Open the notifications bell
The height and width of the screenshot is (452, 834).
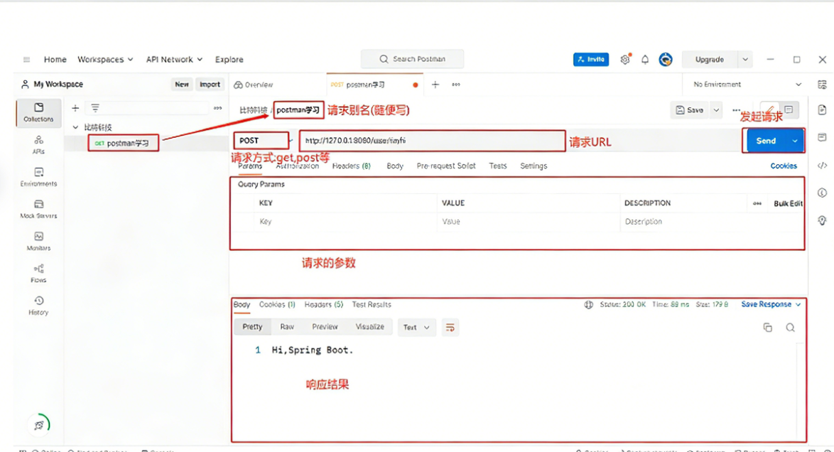(644, 60)
